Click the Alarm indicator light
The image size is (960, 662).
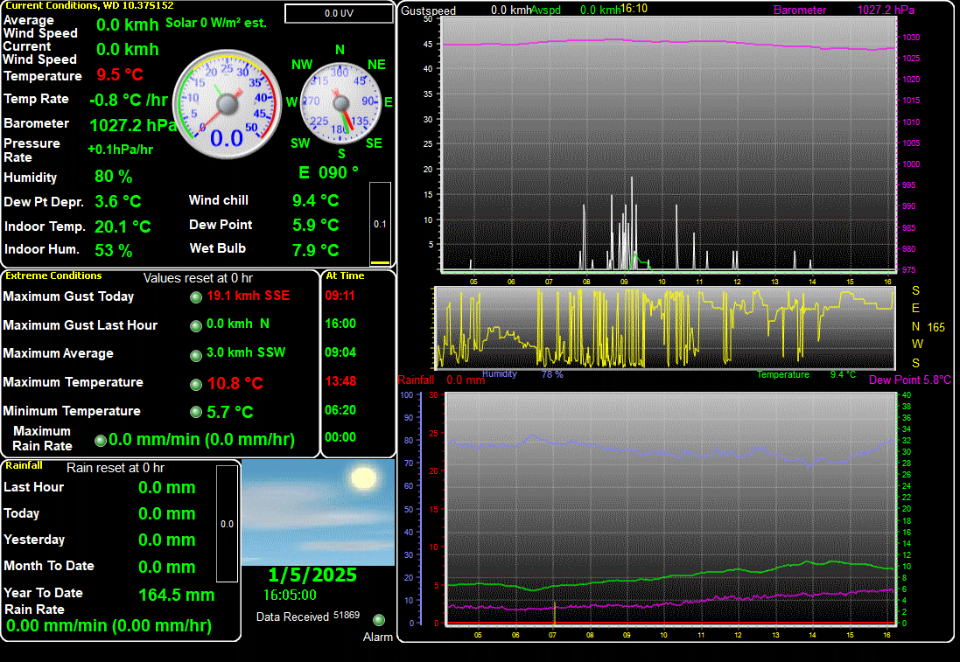(x=379, y=620)
